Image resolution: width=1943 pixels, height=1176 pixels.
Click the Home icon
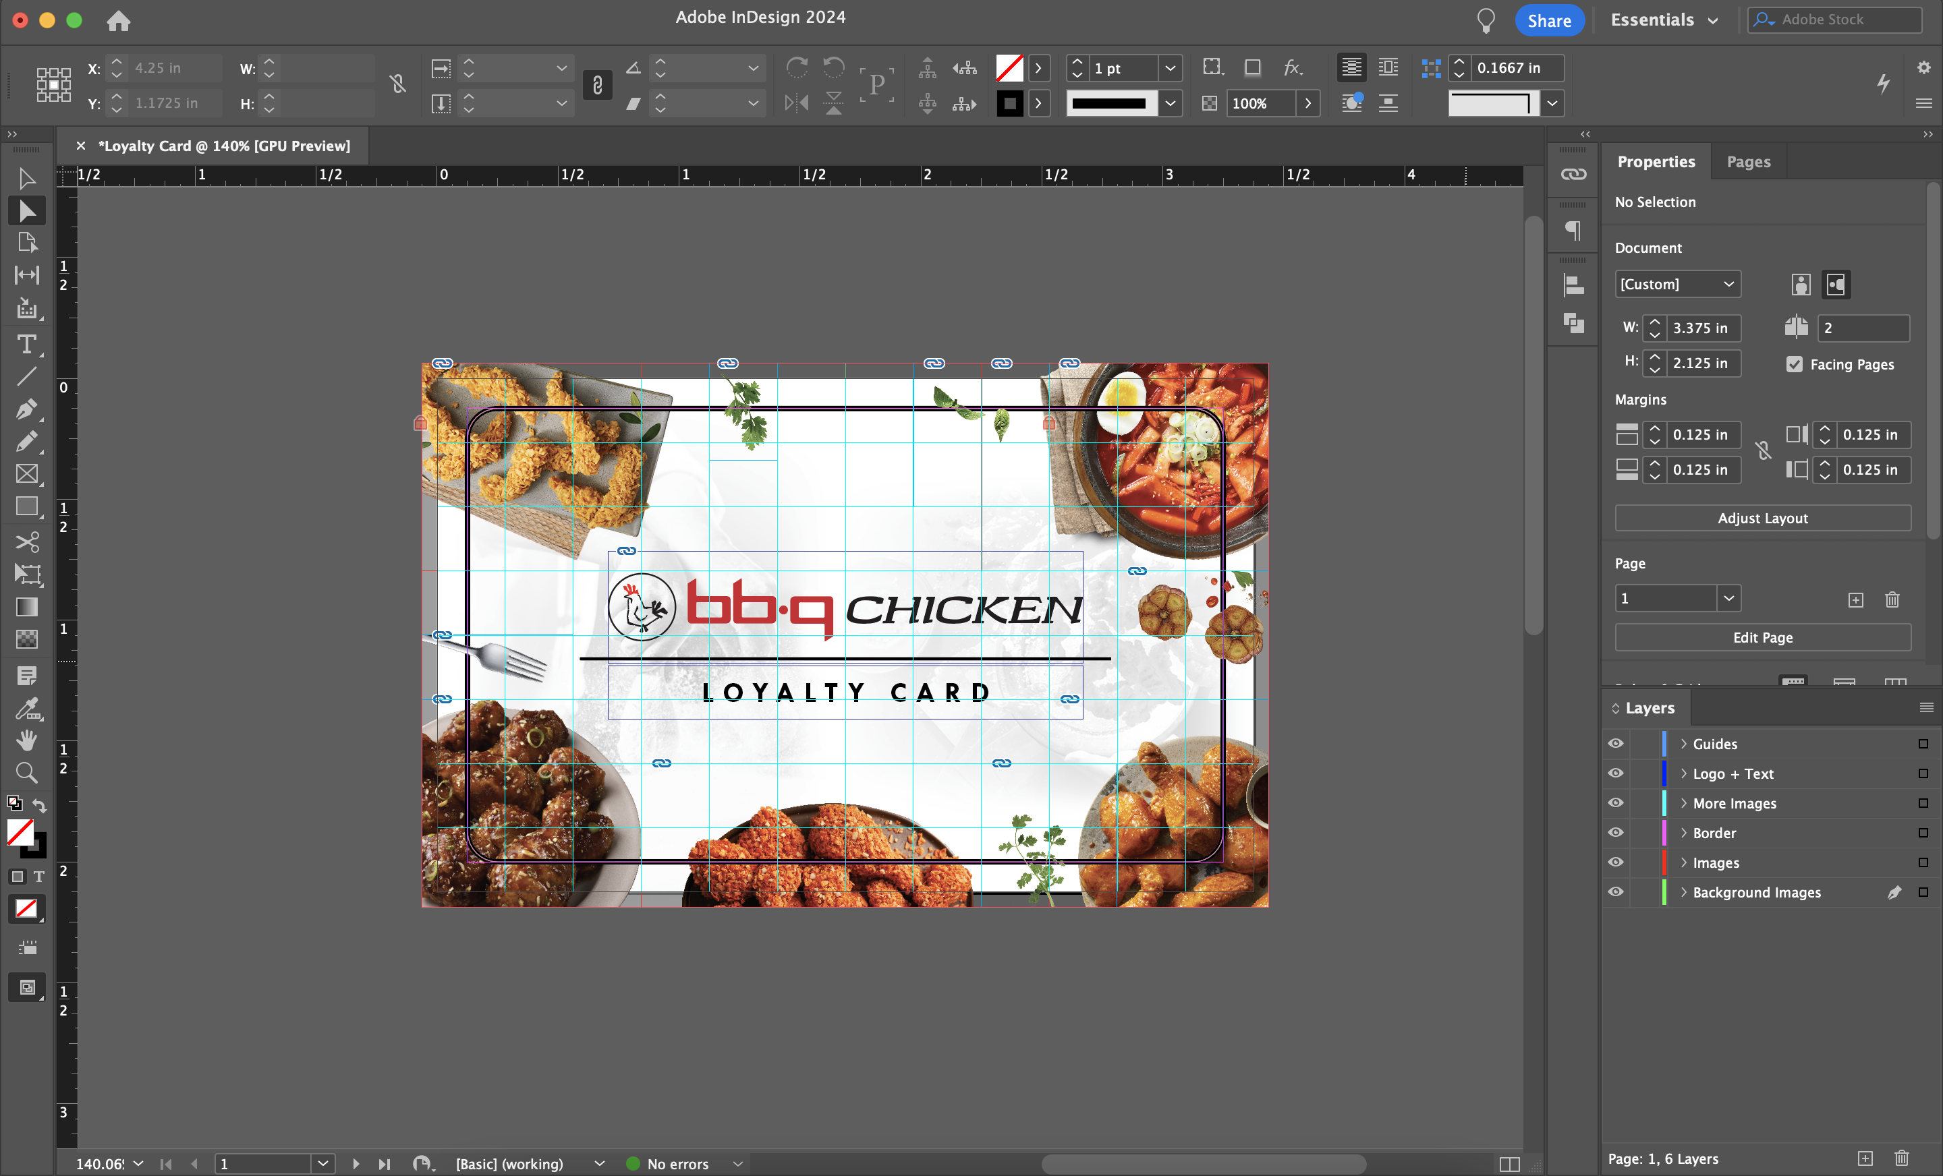(x=118, y=20)
